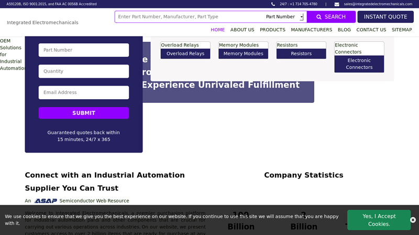Click the Integrated Electromechanicals logo text

(x=42, y=22)
